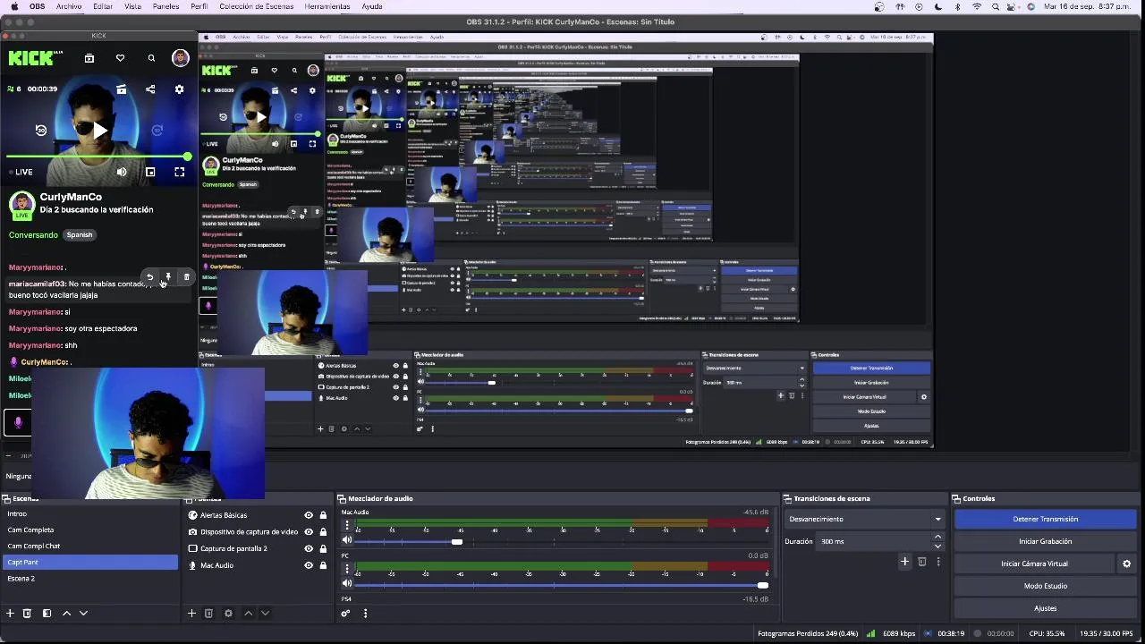
Task: Open virtual camera settings gear
Action: click(1126, 563)
